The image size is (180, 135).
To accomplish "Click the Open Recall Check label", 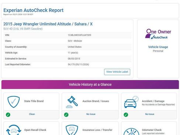I will pyautogui.click(x=35, y=130).
